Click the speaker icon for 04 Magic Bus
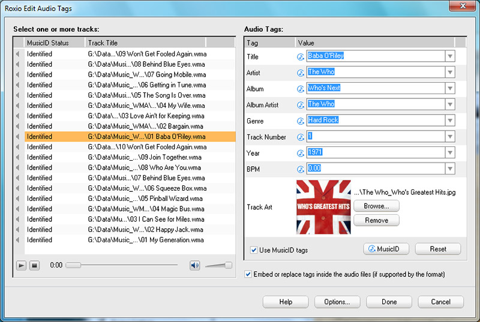 click(x=18, y=209)
